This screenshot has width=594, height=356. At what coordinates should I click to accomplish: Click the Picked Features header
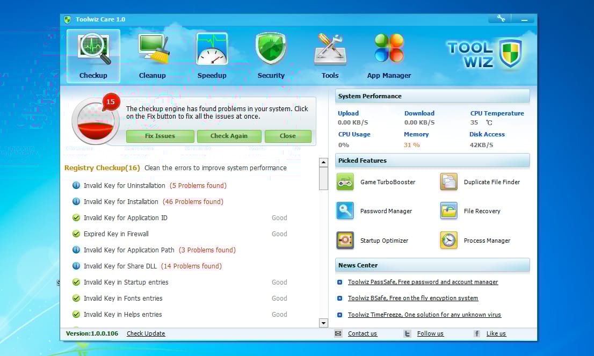[432, 161]
